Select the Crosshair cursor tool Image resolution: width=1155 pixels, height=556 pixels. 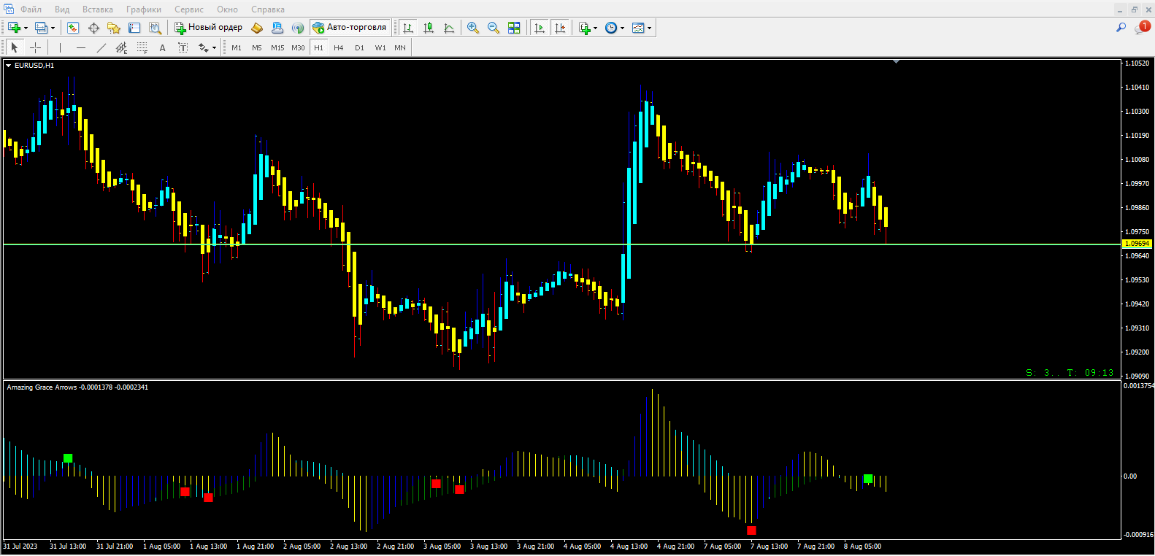pos(35,47)
